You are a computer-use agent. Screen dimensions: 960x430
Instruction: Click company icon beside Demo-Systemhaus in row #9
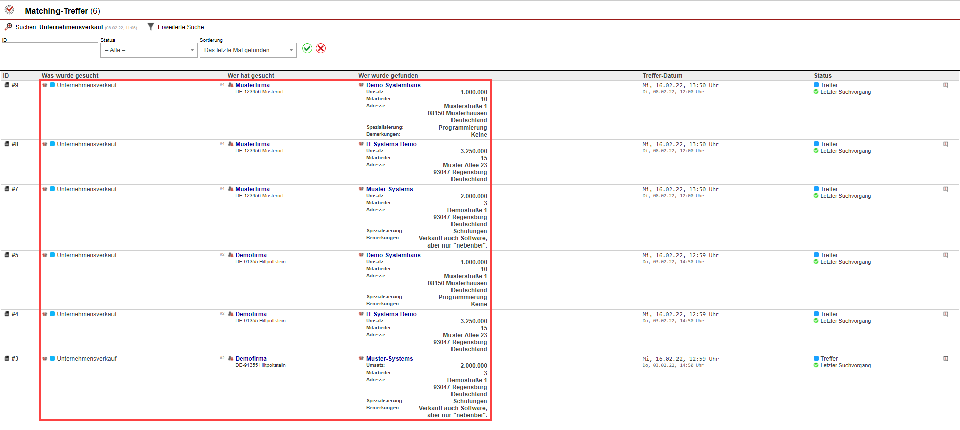click(x=361, y=85)
